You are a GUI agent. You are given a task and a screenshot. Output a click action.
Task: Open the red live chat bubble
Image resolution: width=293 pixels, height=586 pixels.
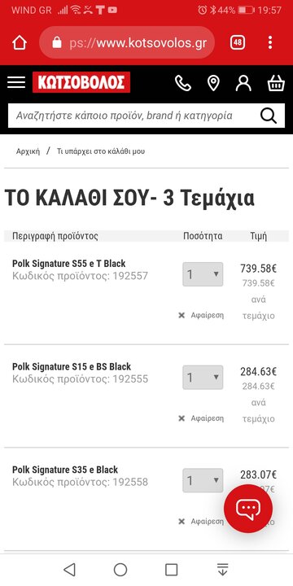pos(248,508)
